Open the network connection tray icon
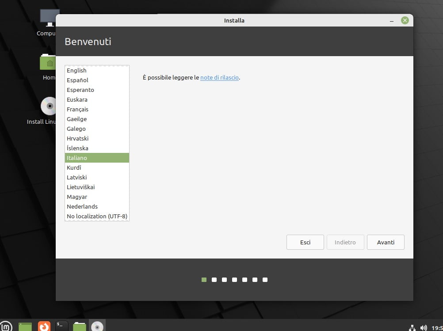 [x=412, y=327]
